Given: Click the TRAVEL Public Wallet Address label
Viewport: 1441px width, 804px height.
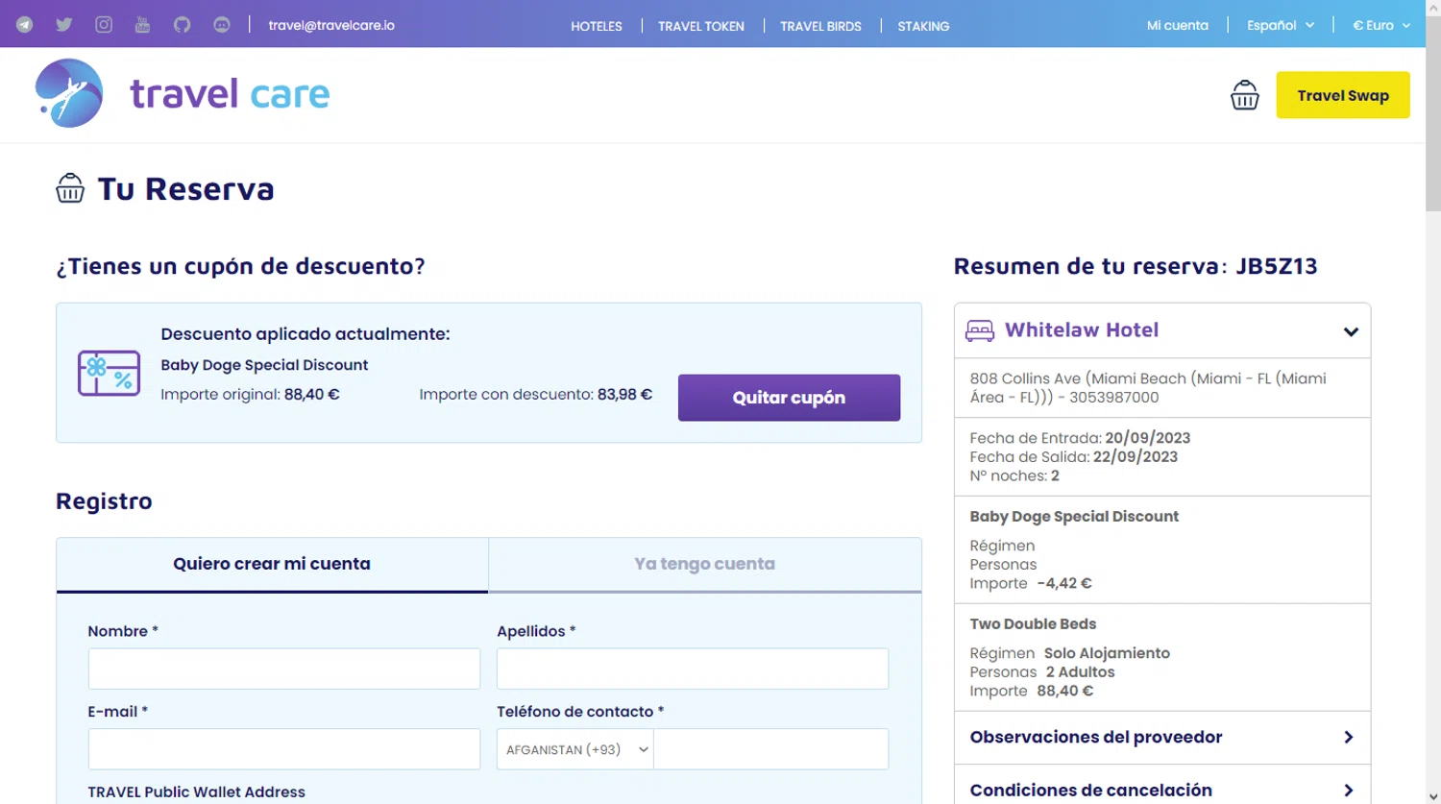Looking at the screenshot, I should point(196,792).
